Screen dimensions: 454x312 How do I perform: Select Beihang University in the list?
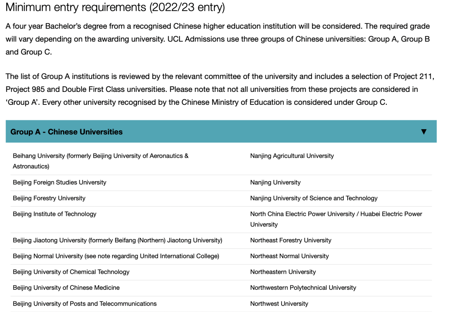pos(100,156)
